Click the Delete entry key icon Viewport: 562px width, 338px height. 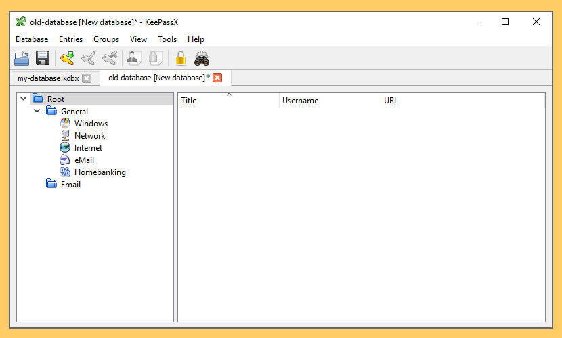(x=110, y=58)
